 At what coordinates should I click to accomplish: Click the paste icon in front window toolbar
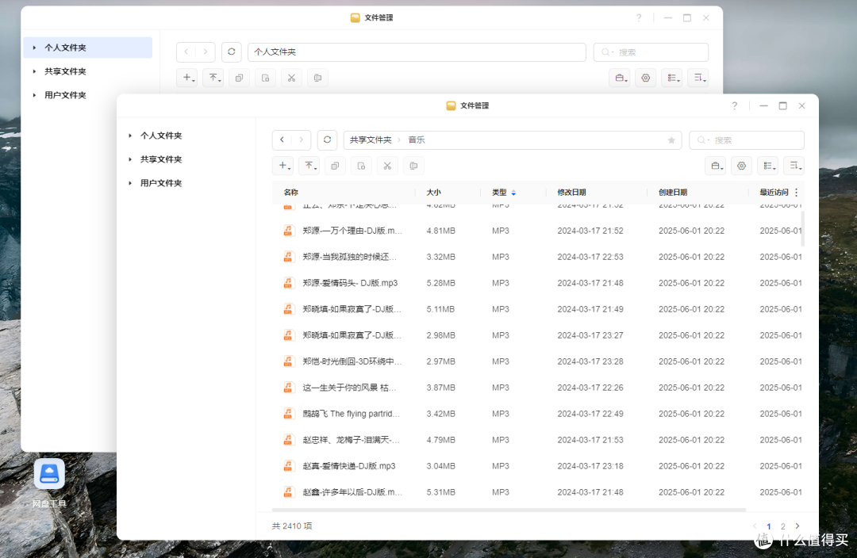(x=361, y=166)
